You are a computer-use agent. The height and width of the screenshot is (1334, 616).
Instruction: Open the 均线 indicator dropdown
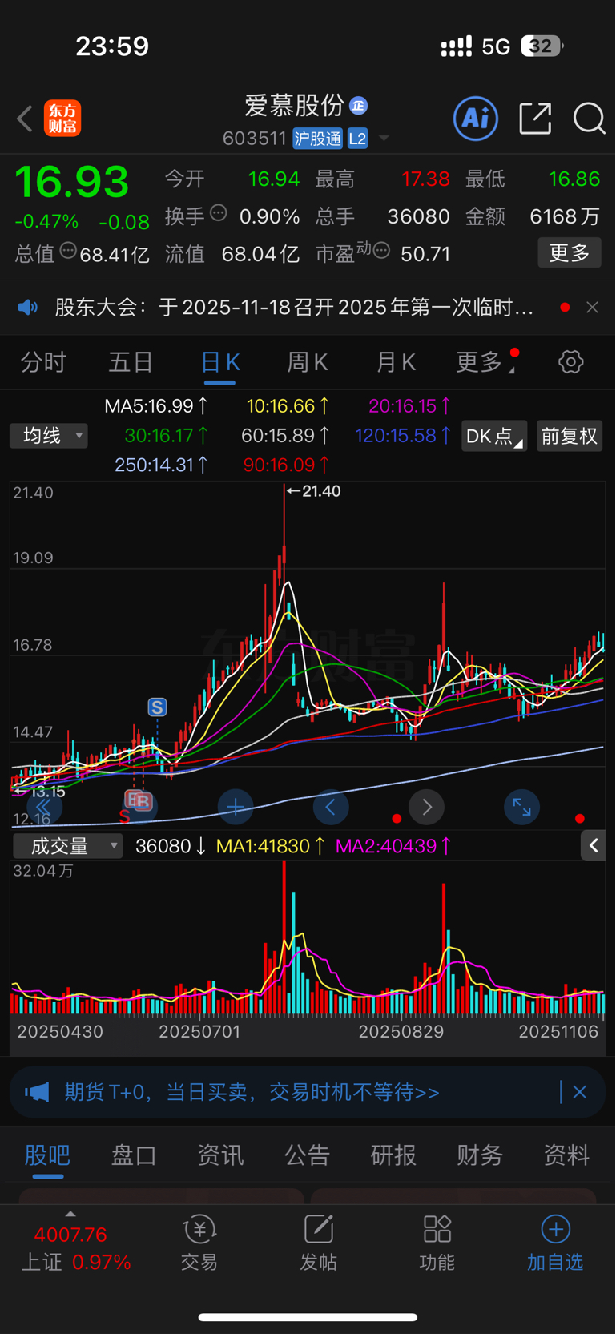pyautogui.click(x=49, y=436)
